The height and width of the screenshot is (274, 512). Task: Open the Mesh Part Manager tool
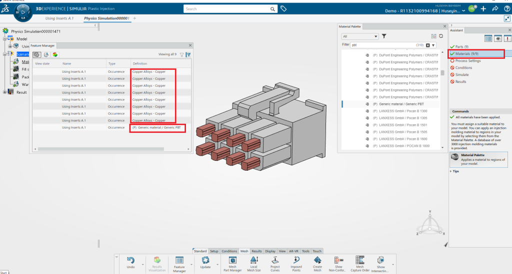point(232,263)
